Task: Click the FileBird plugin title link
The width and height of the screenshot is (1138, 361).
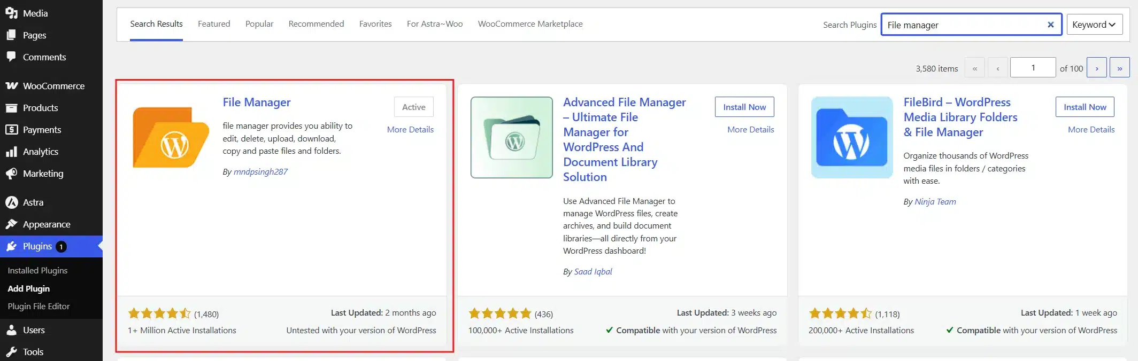Action: pyautogui.click(x=960, y=117)
